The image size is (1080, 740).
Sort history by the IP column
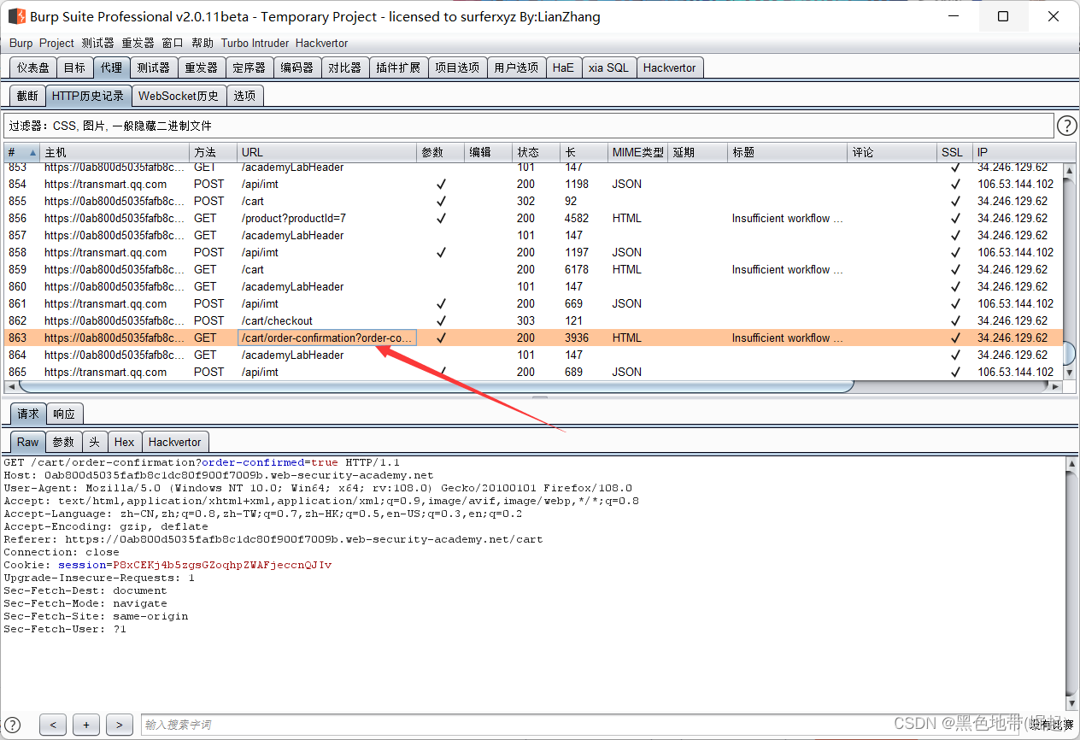pyautogui.click(x=1017, y=152)
